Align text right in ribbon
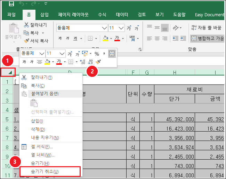This screenshot has width=226, height=179. tap(165, 38)
